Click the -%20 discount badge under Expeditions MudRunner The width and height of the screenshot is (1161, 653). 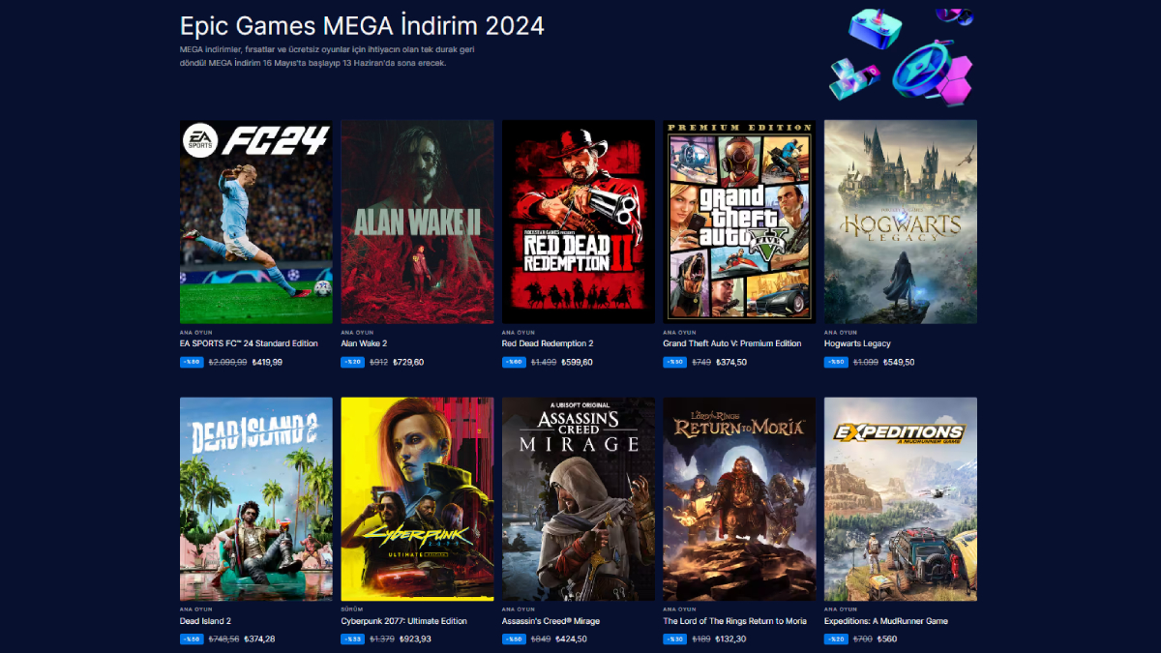[836, 639]
